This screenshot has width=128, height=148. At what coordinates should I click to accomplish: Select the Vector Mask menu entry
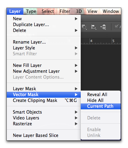pyautogui.click(x=44, y=95)
